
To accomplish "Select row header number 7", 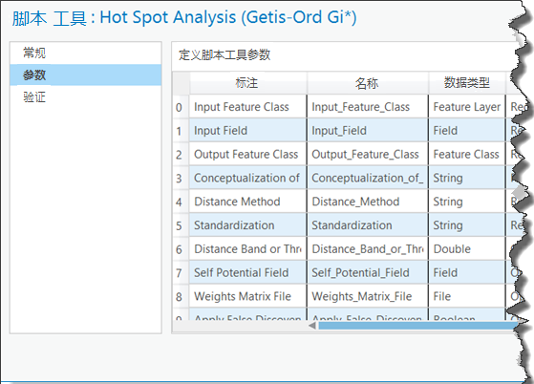I will click(181, 272).
